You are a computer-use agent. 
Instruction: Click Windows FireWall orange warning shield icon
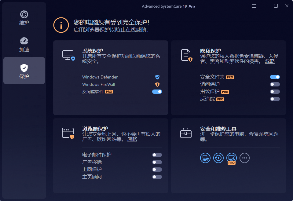point(157,84)
